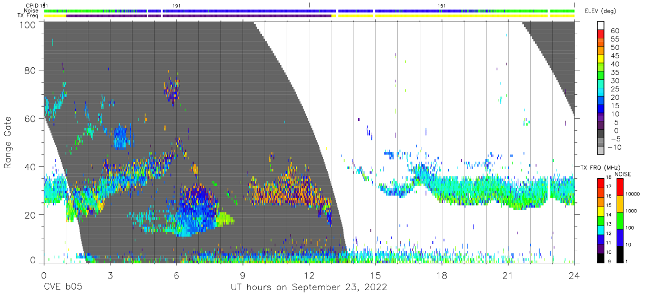646x298 pixels.
Task: Click the UT hours axis tick label 6
Action: pos(177,275)
